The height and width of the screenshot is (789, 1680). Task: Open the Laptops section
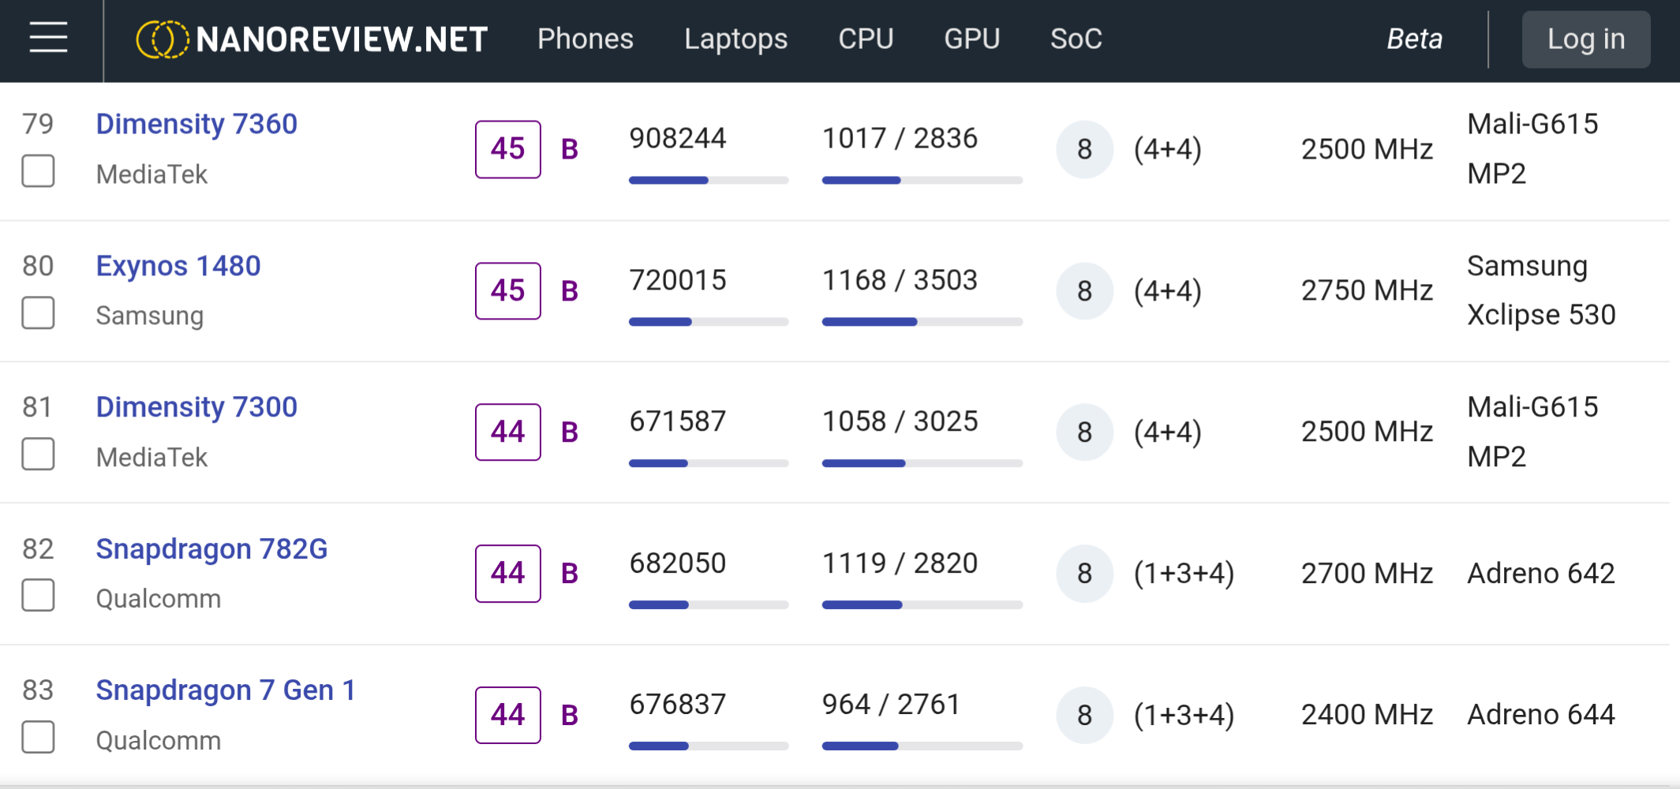click(x=735, y=39)
